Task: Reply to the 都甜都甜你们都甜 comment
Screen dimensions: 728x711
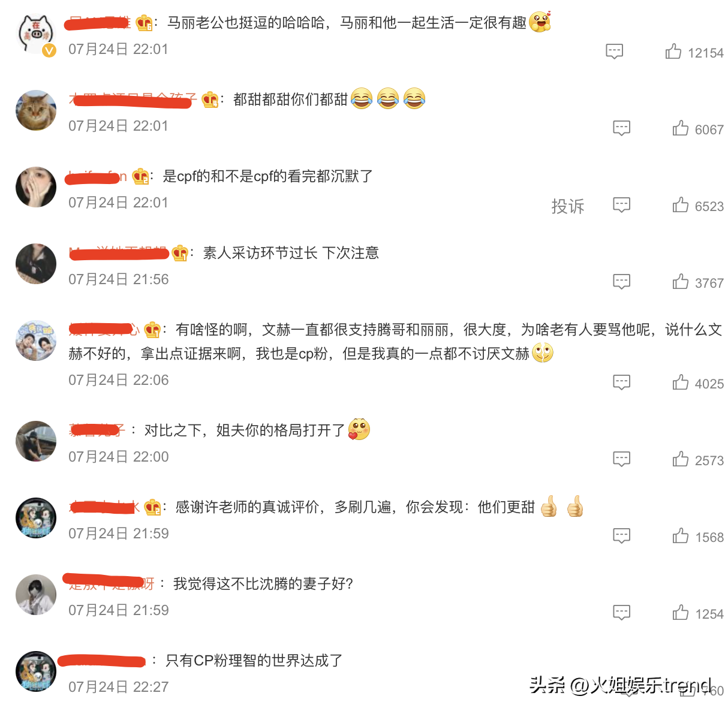Action: [x=621, y=128]
